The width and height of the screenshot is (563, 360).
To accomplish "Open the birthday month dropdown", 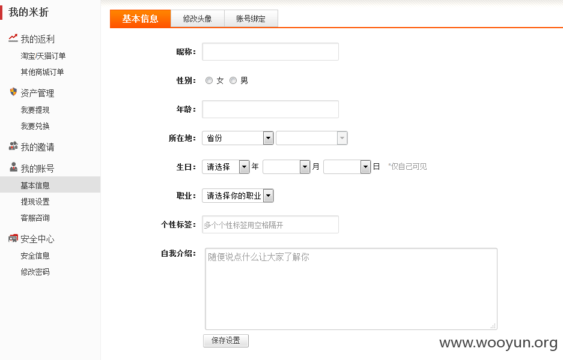I will click(286, 167).
